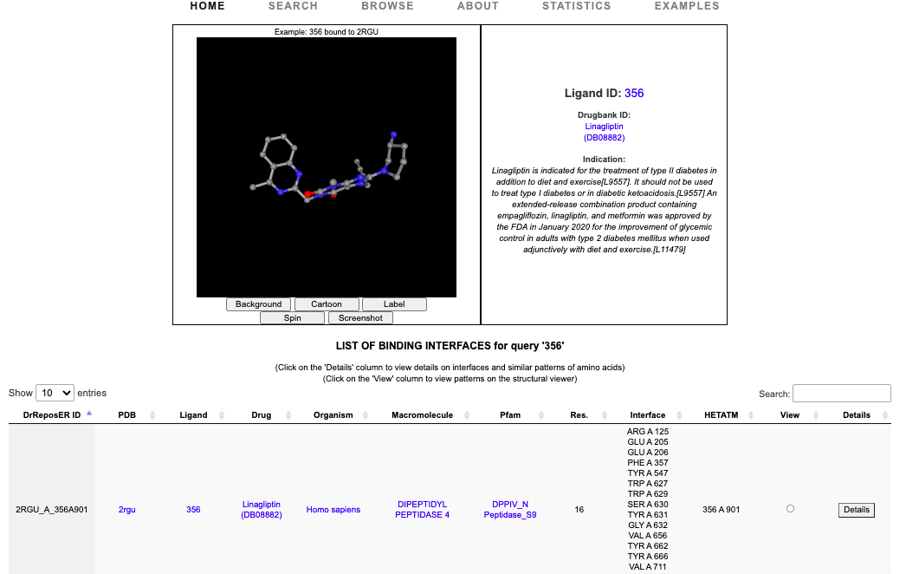Sort table by HETATM column

pos(722,414)
